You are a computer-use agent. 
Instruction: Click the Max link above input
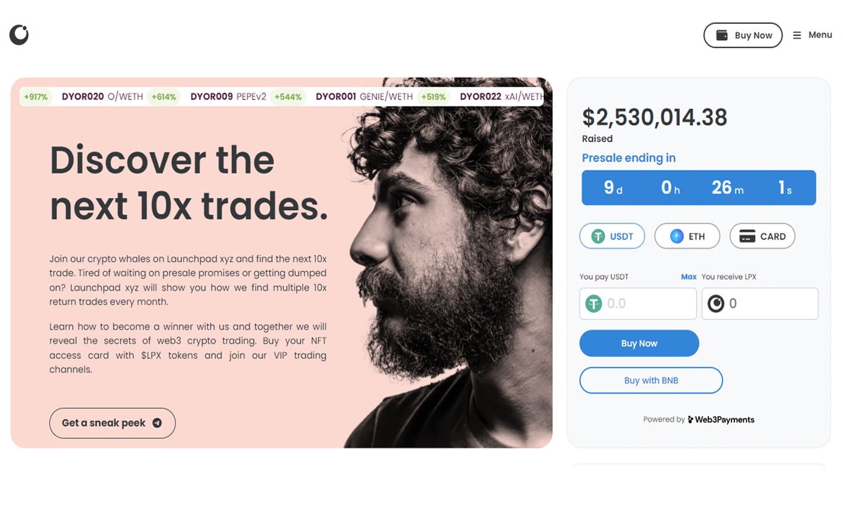click(x=688, y=277)
